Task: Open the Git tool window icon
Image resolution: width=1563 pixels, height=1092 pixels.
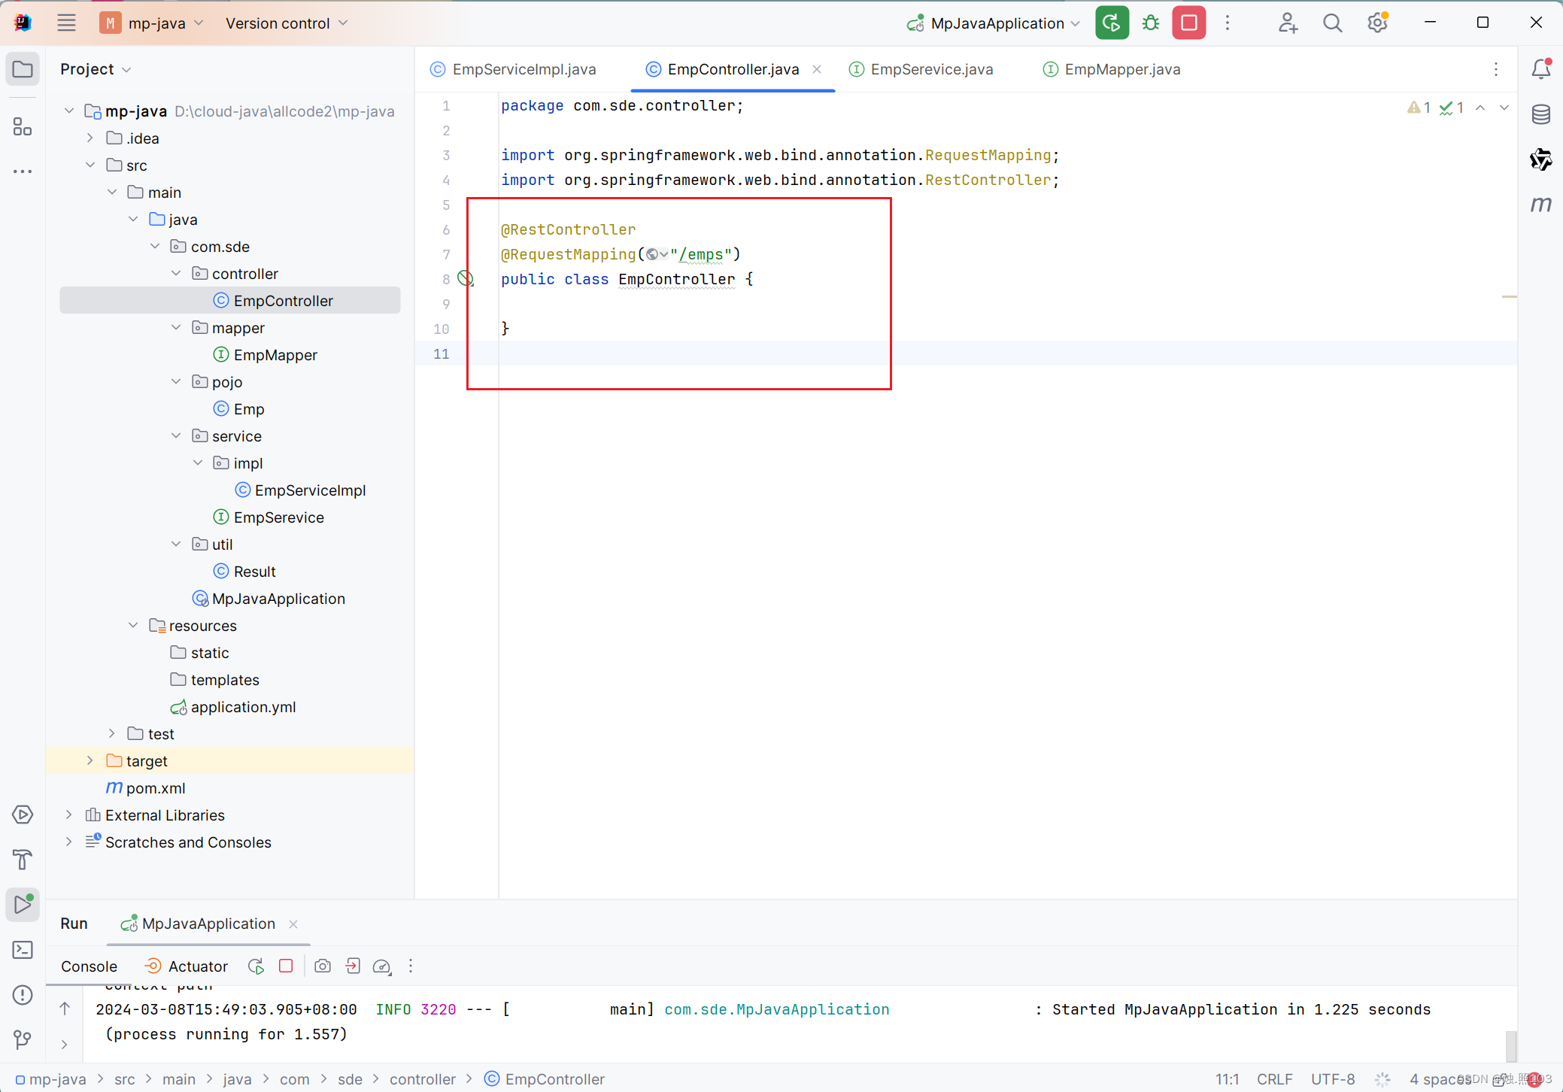Action: pyautogui.click(x=23, y=1040)
